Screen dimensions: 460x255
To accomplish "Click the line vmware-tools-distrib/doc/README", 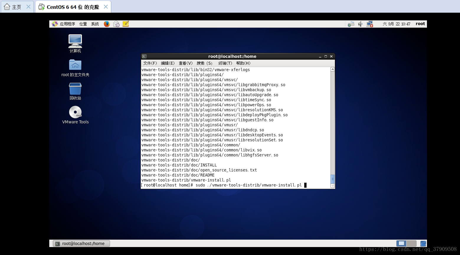I will (178, 175).
